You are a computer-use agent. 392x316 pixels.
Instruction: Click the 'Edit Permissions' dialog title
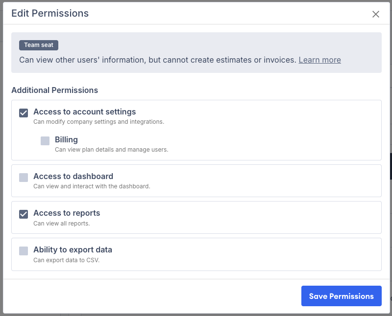[x=50, y=14]
